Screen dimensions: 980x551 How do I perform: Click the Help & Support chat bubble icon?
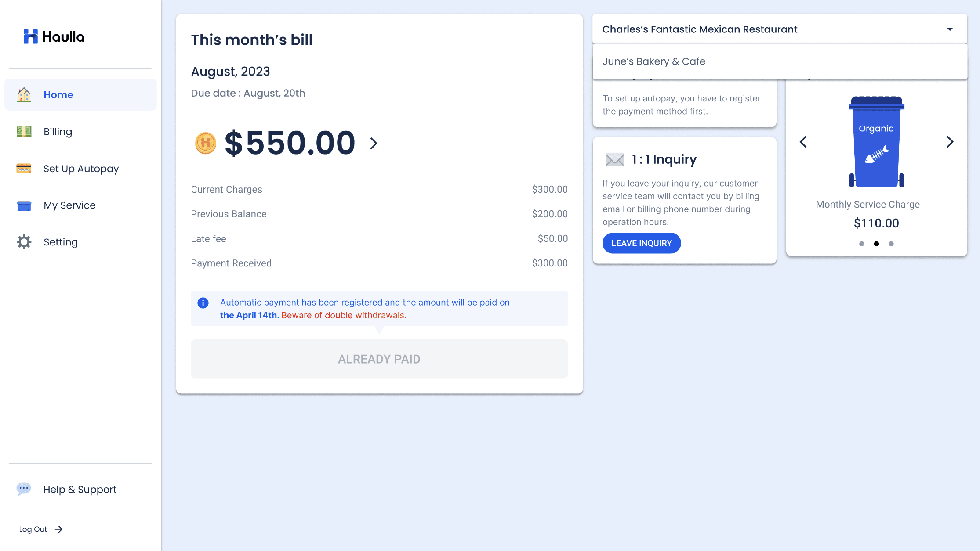(x=24, y=489)
